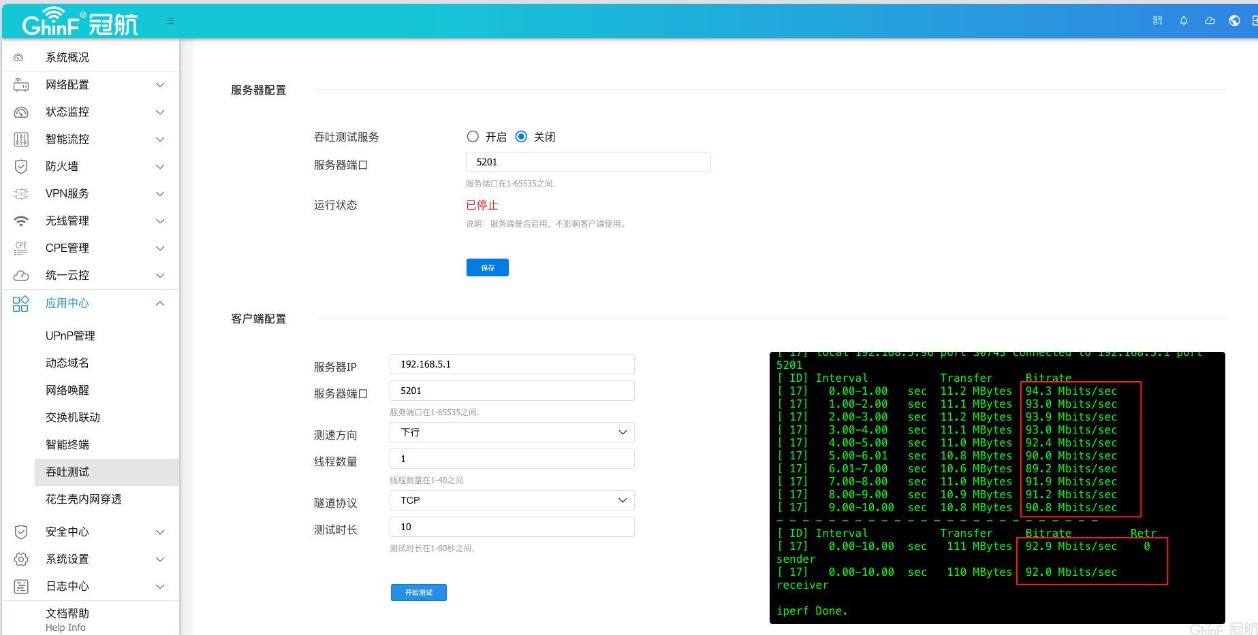Click the QR code icon in header
Viewport: 1258px width, 635px height.
[x=1157, y=20]
